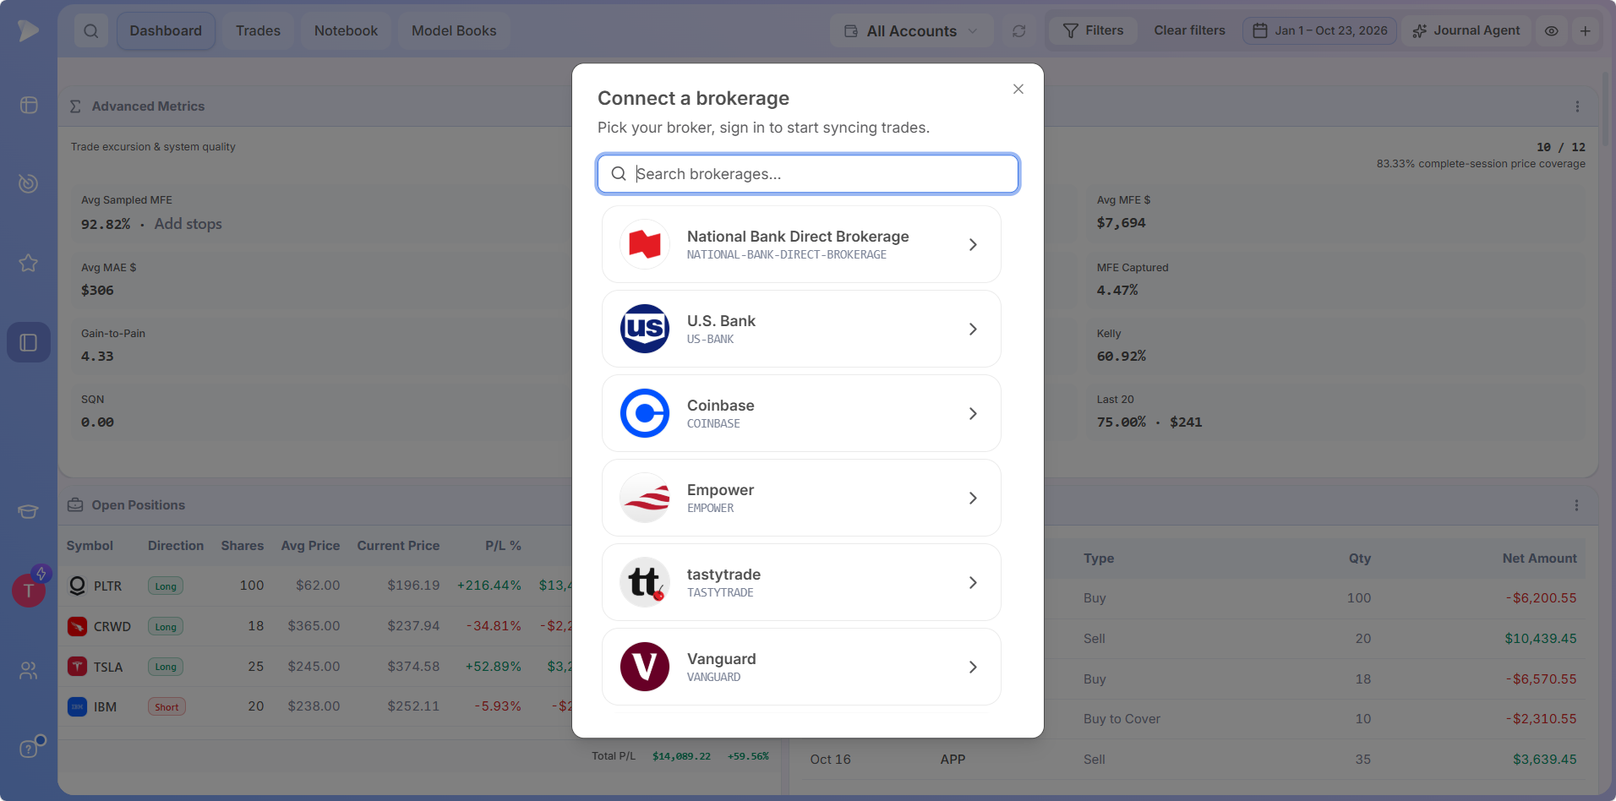Expand the U.S. Bank chevron
1616x801 pixels.
click(x=973, y=330)
